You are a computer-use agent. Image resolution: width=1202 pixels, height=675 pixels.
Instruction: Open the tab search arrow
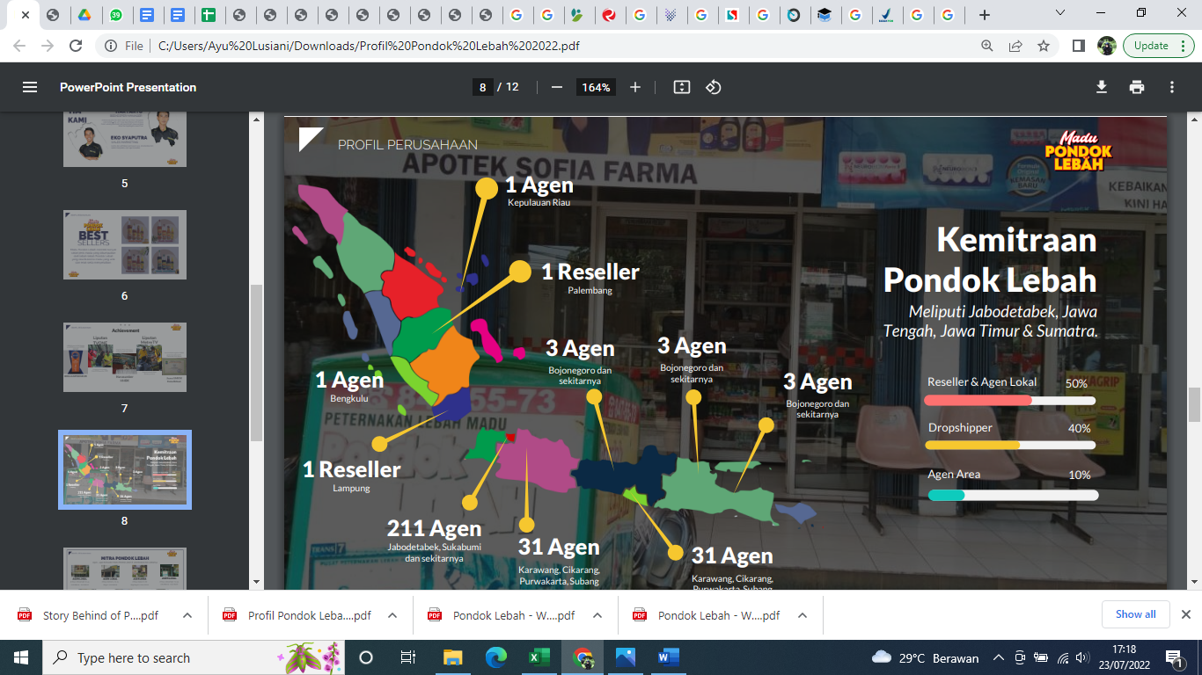click(x=1060, y=13)
